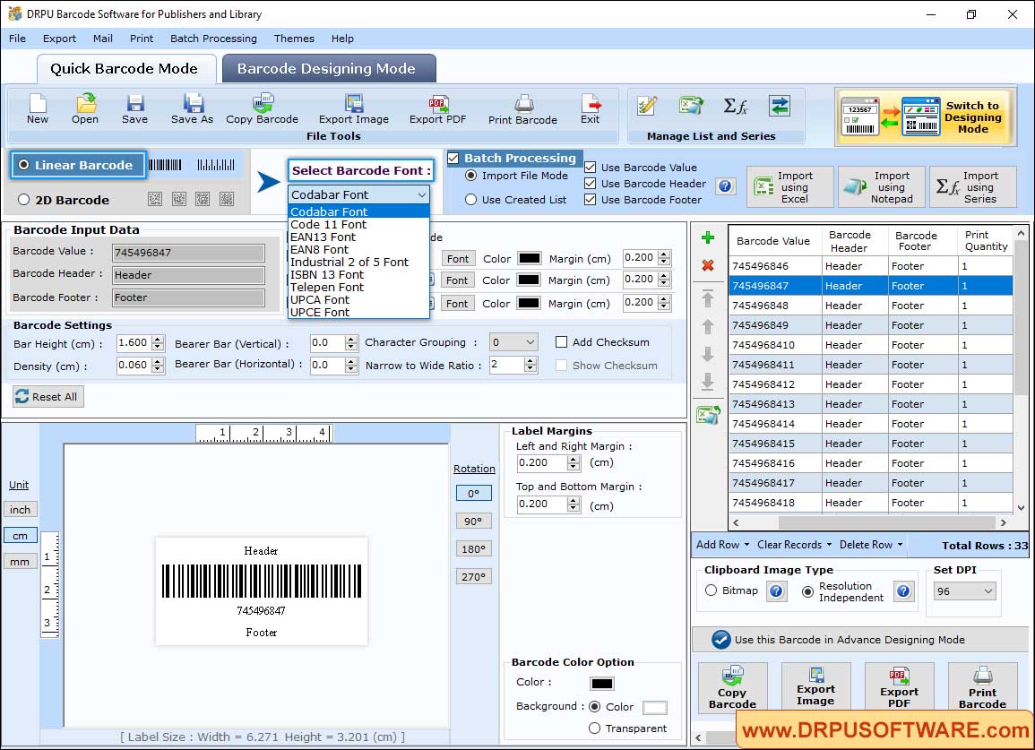Image resolution: width=1035 pixels, height=750 pixels.
Task: Click the white Background color swatch
Action: tap(655, 708)
